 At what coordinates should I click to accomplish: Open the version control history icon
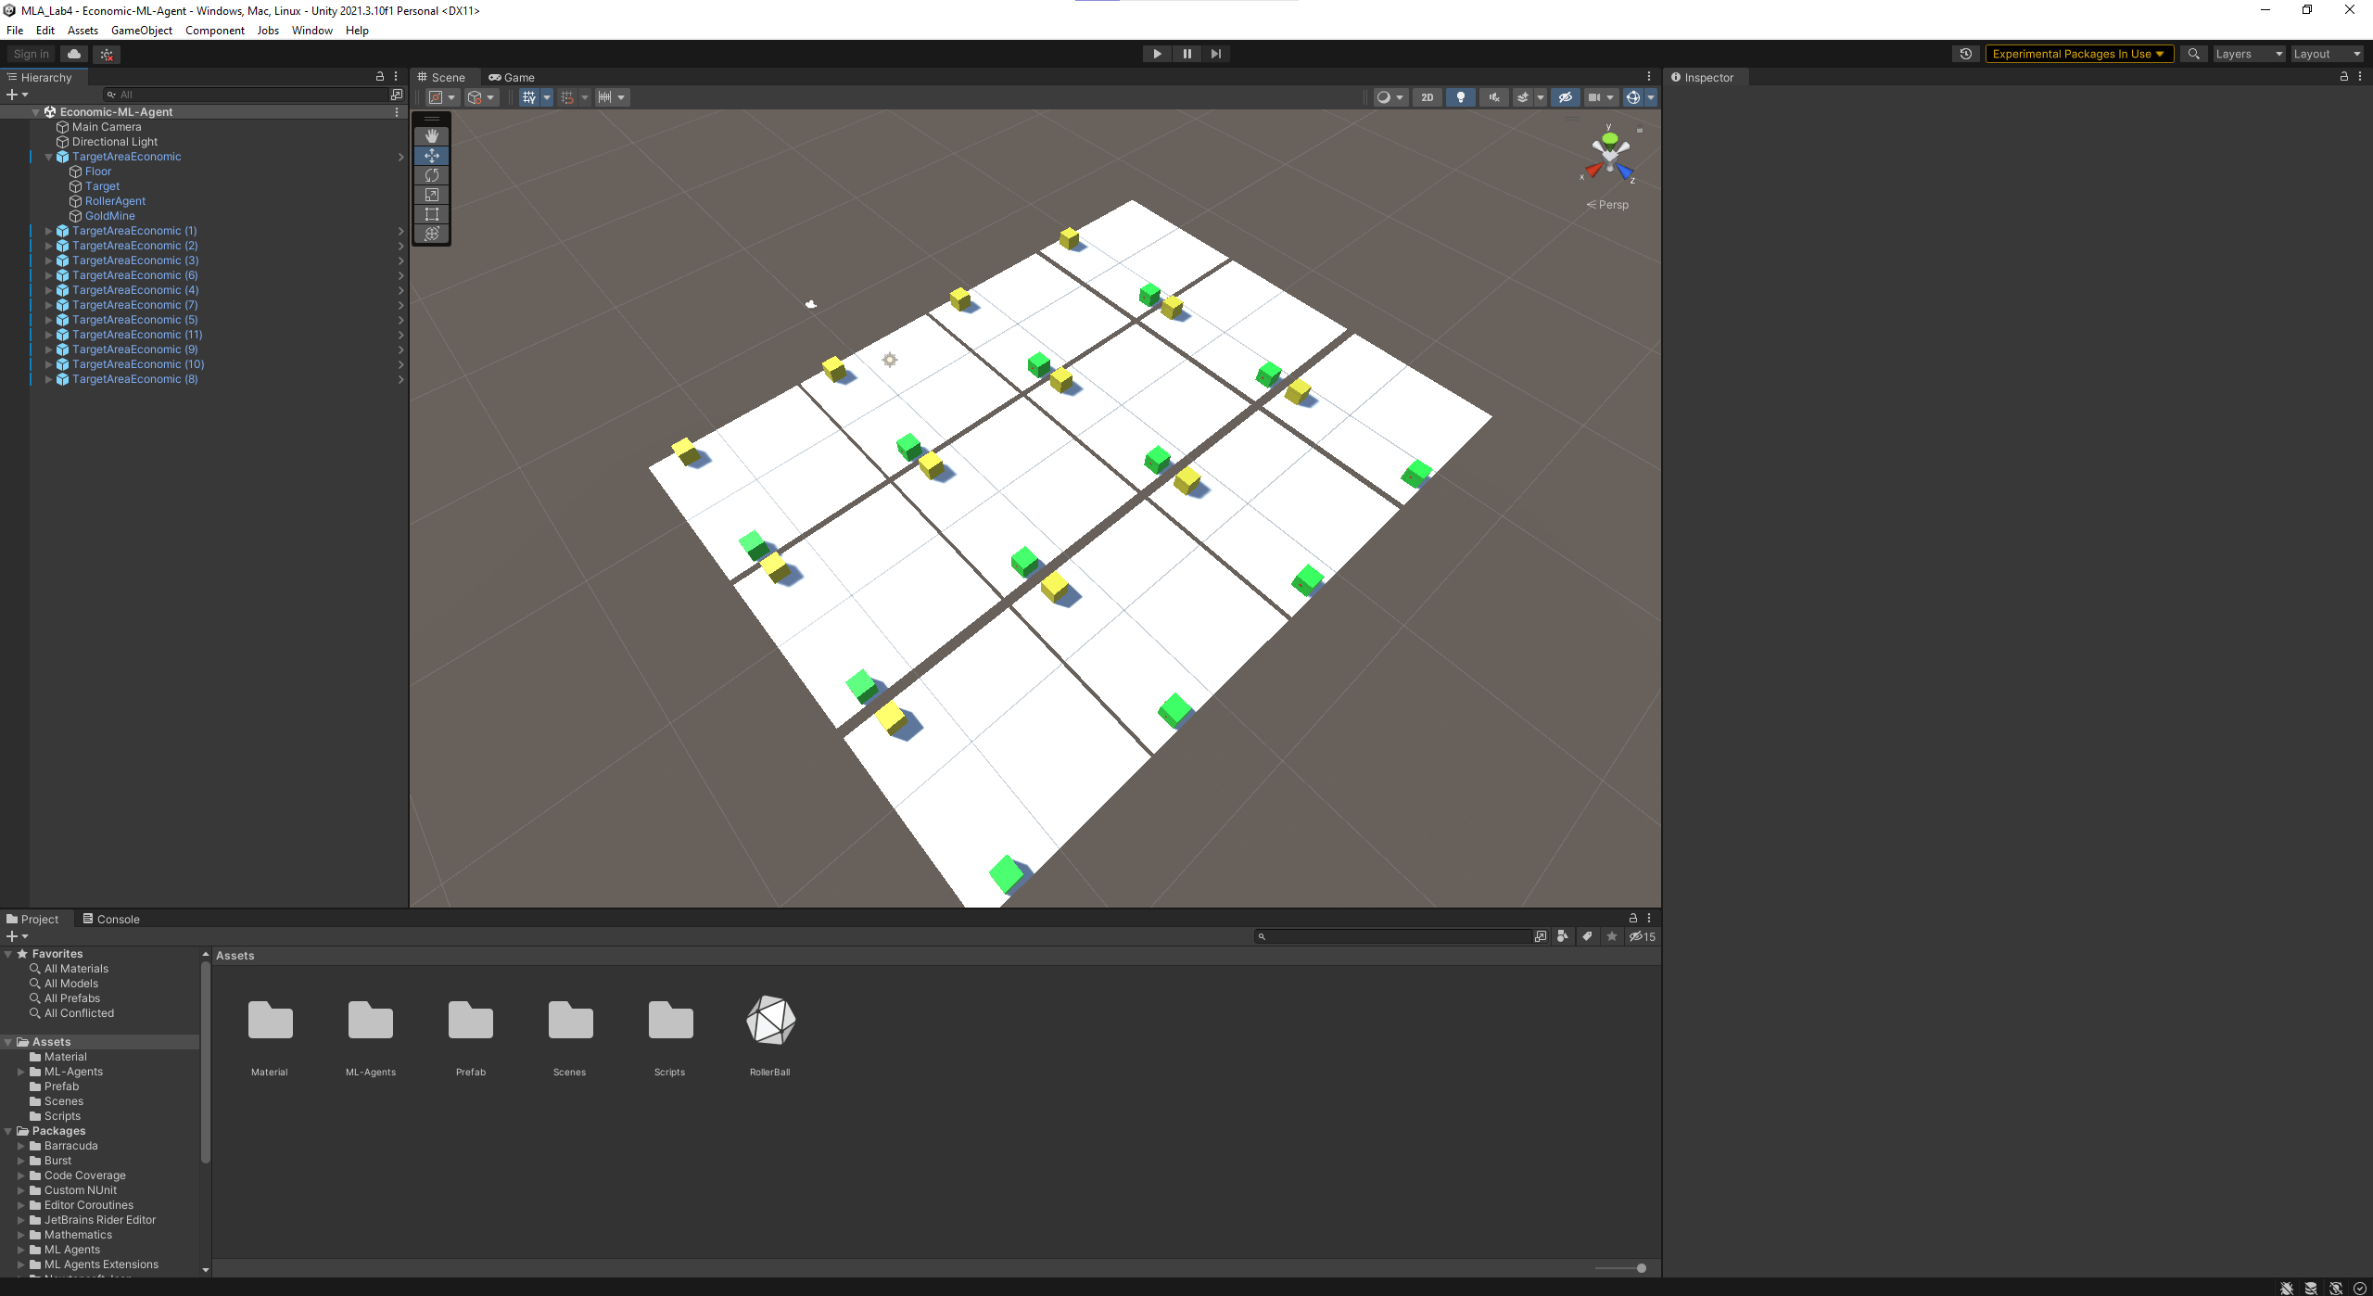[x=1966, y=54]
